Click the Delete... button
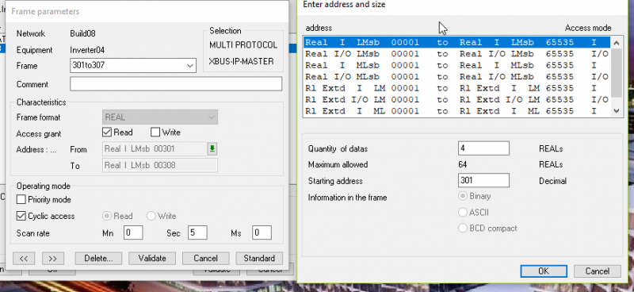The image size is (634, 292). 97,259
